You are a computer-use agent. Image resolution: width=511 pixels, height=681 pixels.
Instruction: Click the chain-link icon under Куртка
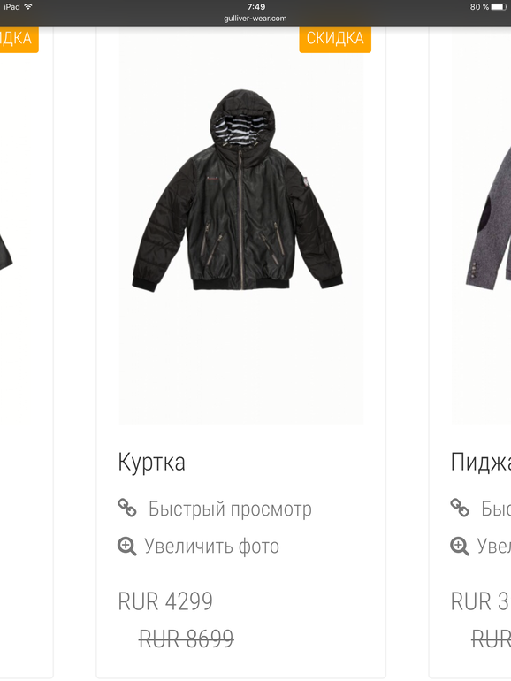pos(127,508)
